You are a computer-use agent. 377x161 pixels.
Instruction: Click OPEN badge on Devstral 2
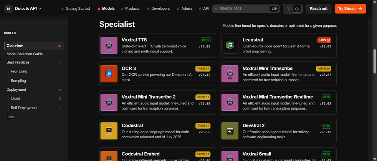coord(326,126)
